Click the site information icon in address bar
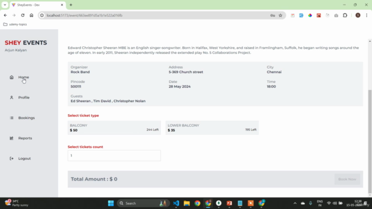372x209 pixels. click(x=42, y=16)
